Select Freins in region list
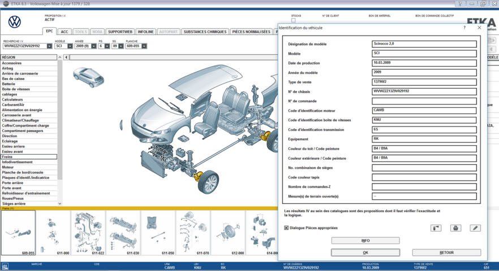499x271 pixels. 29,156
